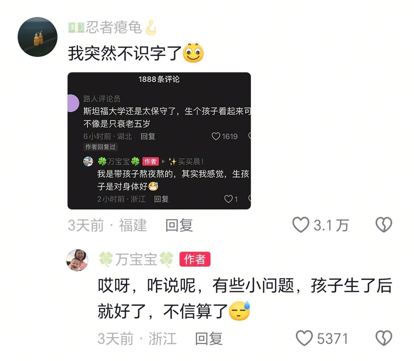Reply to 万宝宝's comment from 浙江
Viewport: 414px width, 361px height.
[x=209, y=339]
